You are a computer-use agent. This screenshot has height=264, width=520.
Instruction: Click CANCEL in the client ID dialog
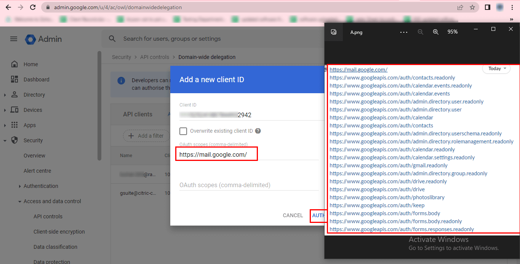[x=293, y=215]
